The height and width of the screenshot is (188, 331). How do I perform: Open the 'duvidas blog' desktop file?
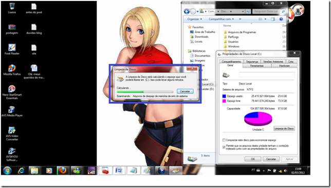[34, 29]
